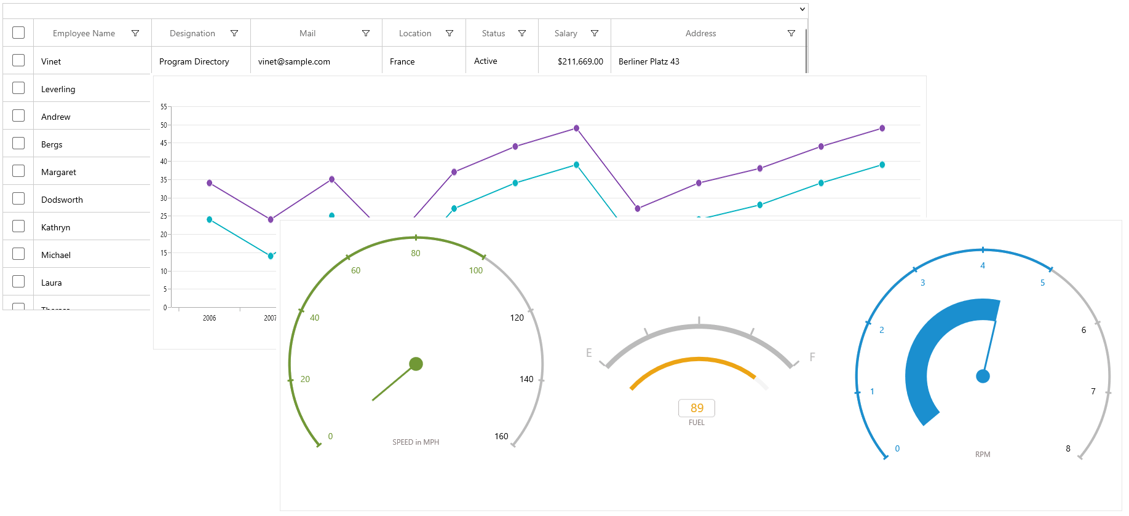Screen dimensions: 1129x516
Task: Open filter for Salary column
Action: [x=595, y=33]
